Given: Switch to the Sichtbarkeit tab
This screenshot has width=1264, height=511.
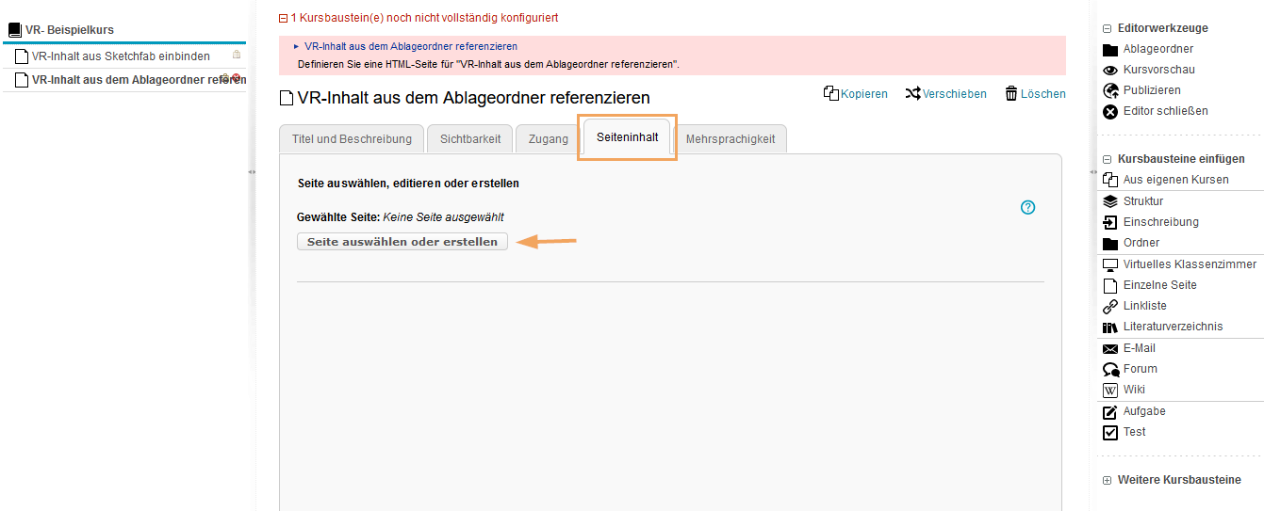Looking at the screenshot, I should pyautogui.click(x=470, y=138).
